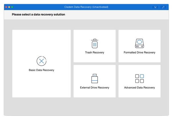Screen dimensions: 173x120
Task: Click the "Basic Data Recovery" label
Action: click(41, 70)
